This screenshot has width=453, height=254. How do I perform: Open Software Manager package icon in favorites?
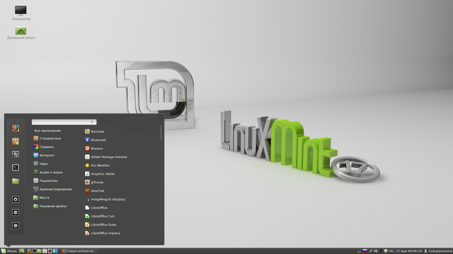pyautogui.click(x=16, y=141)
